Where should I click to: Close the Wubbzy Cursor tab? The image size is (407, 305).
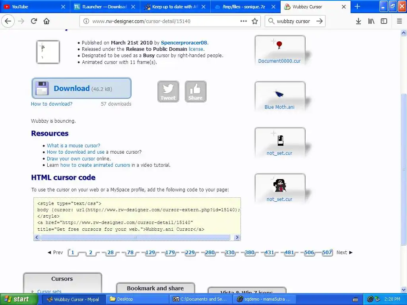pos(344,7)
